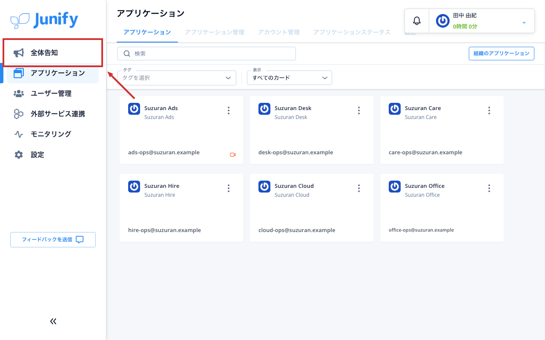Click the Suzuran Ads app icon
The width and height of the screenshot is (545, 340).
(134, 109)
